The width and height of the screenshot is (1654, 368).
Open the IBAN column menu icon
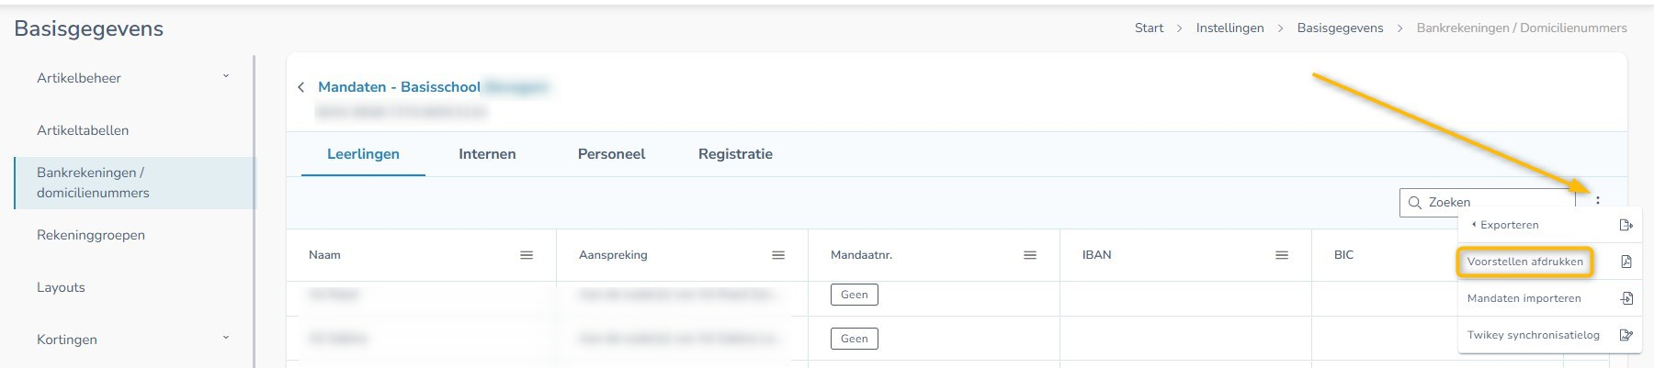(x=1282, y=255)
